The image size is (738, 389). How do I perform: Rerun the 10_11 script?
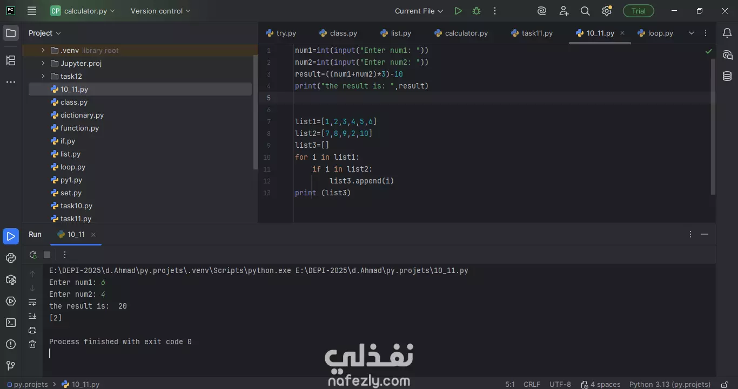[x=33, y=255]
